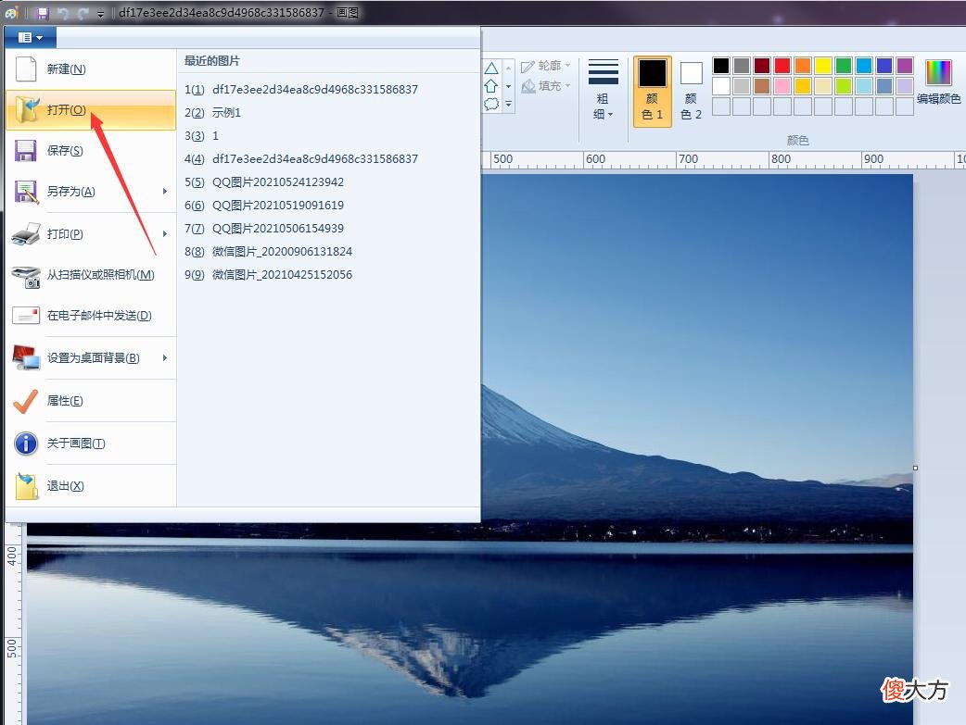Click the Exit (退出) icon
The image size is (966, 725).
tap(27, 485)
